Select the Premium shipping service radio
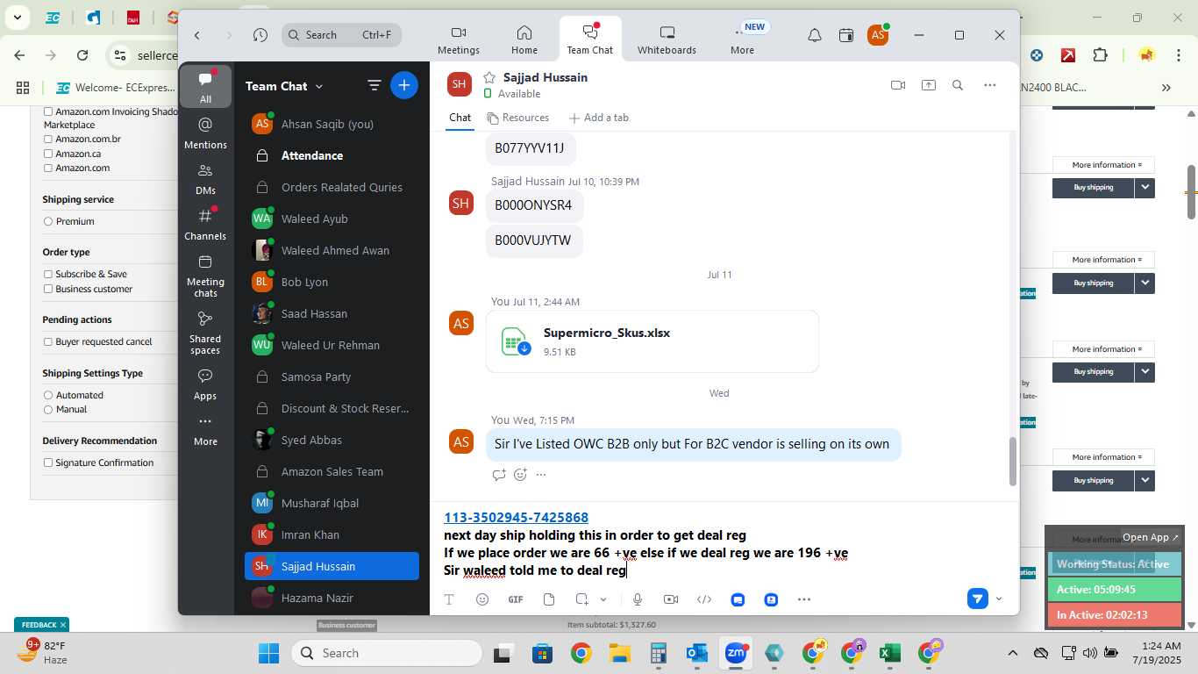 [x=48, y=221]
